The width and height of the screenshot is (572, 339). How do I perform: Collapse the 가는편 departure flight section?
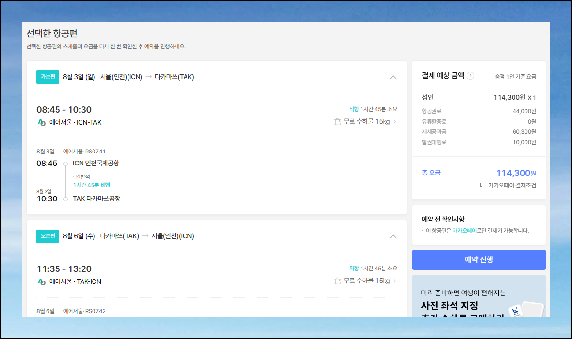393,77
